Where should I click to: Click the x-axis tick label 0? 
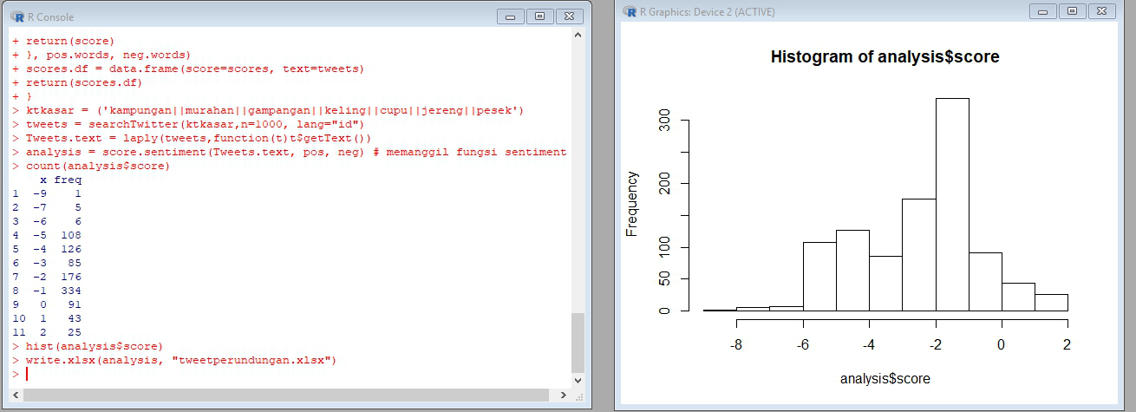click(x=1002, y=344)
